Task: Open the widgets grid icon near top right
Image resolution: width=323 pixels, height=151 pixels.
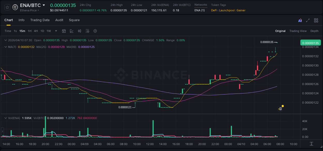Action: coord(316,20)
